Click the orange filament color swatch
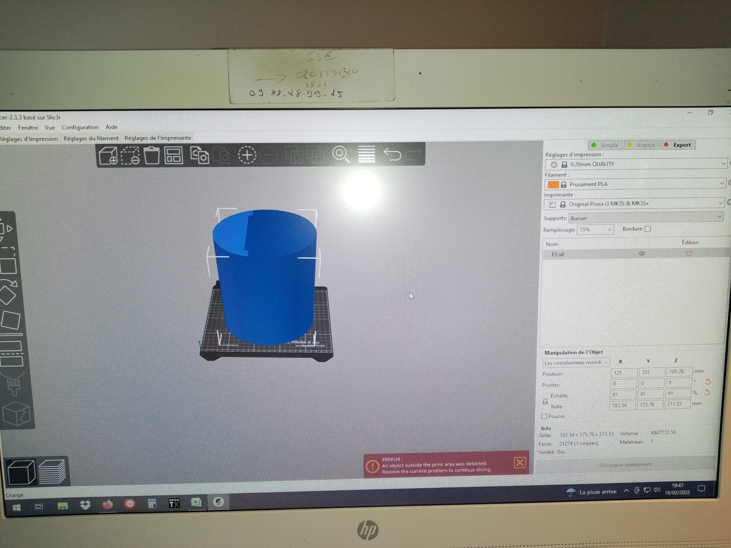Viewport: 731px width, 548px height. [553, 184]
